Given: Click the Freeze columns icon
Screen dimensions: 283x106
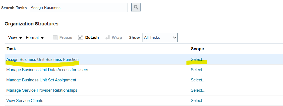Looking at the screenshot, I should coord(55,38).
